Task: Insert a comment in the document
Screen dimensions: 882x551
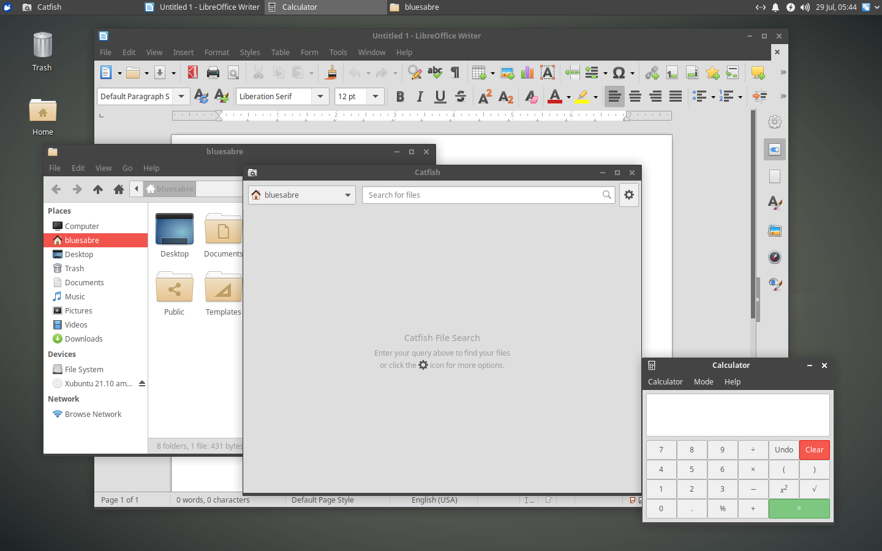Action: 758,72
